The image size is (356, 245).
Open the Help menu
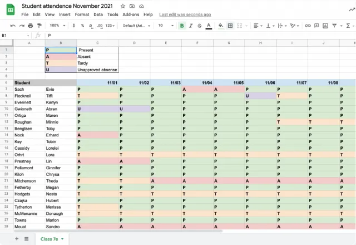point(148,14)
